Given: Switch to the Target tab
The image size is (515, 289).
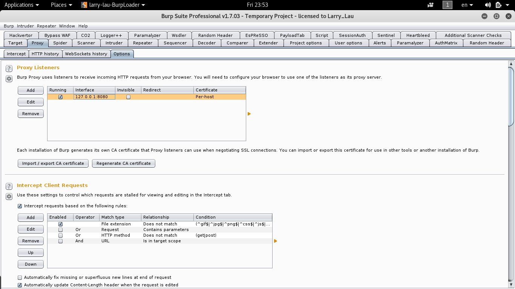Looking at the screenshot, I should (15, 43).
